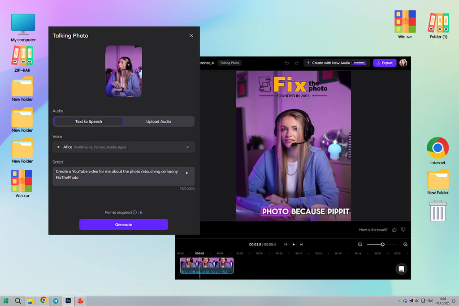The width and height of the screenshot is (459, 306).
Task: Select the video clip on the timeline
Action: [207, 266]
